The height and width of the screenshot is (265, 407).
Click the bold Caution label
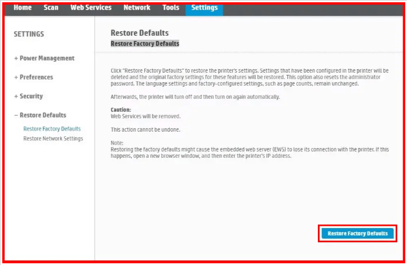point(120,110)
